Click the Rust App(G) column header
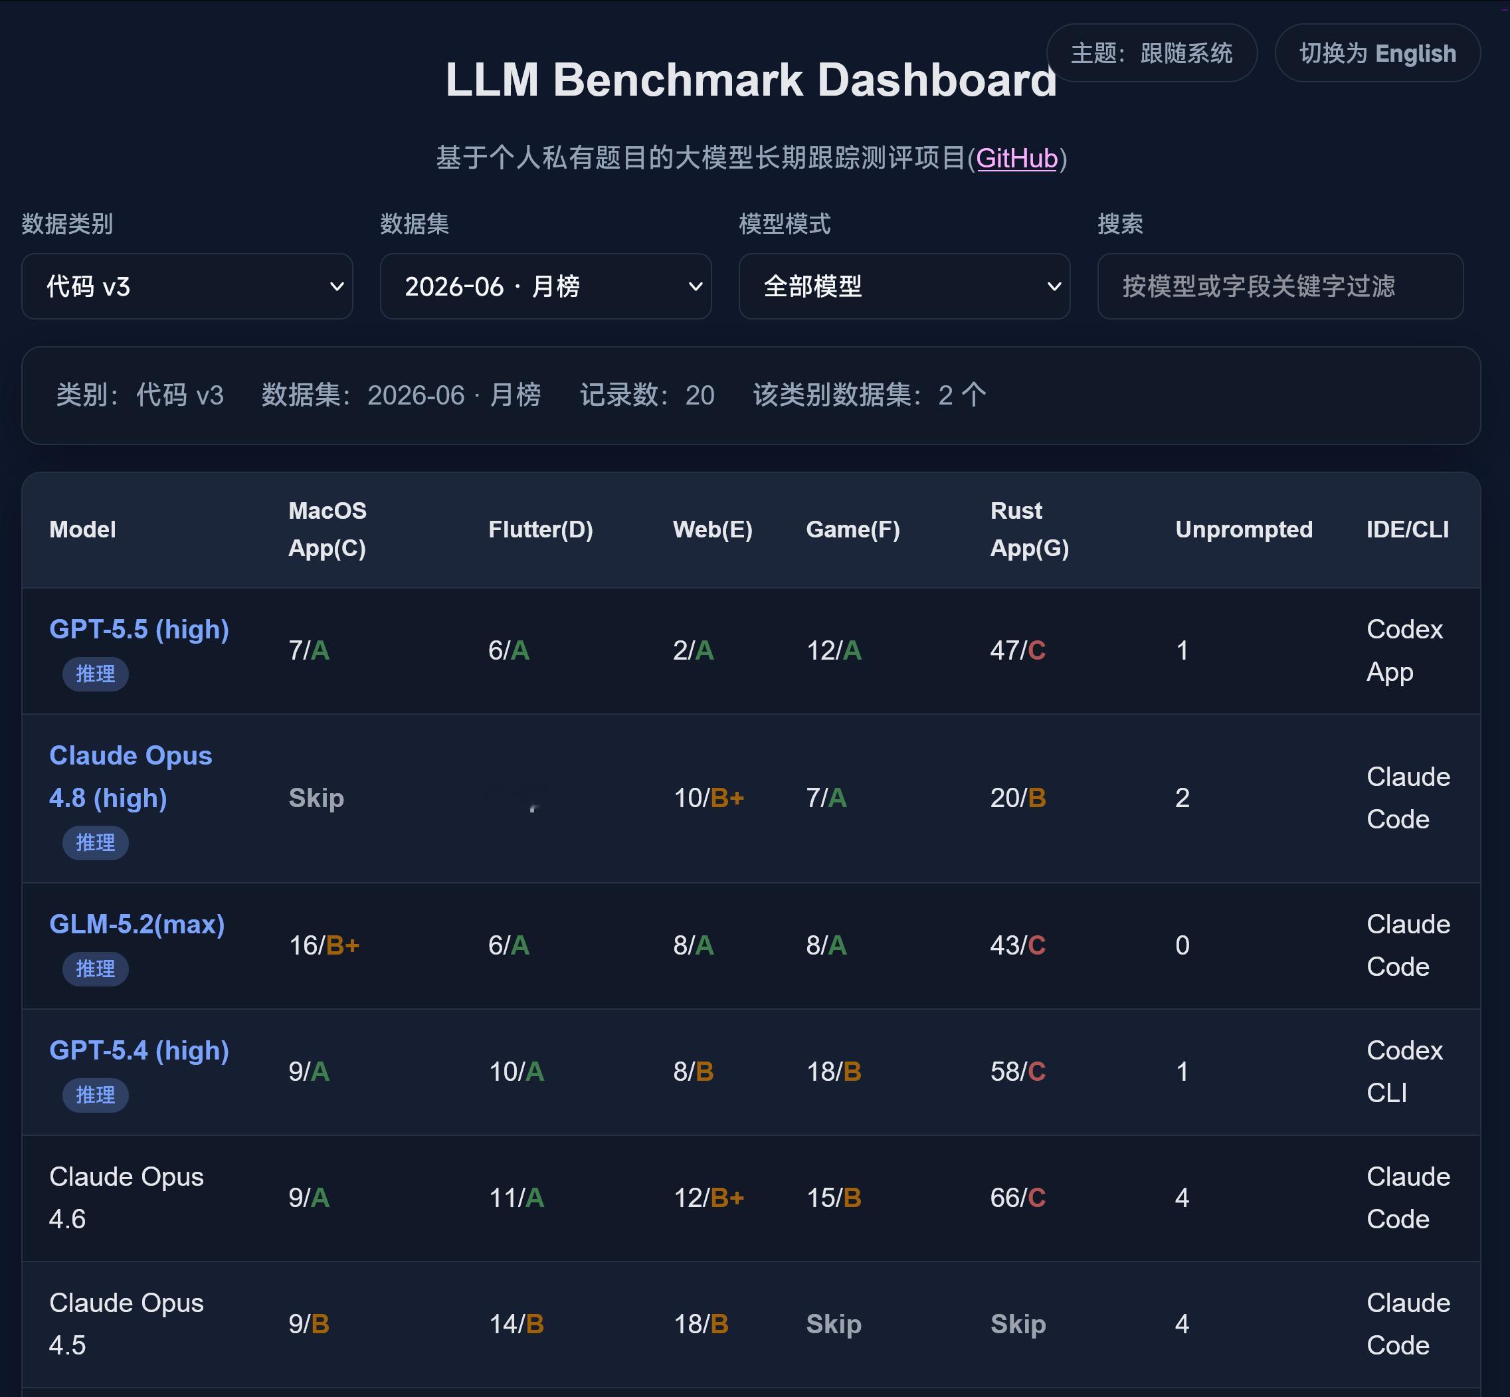The width and height of the screenshot is (1510, 1397). point(1029,529)
